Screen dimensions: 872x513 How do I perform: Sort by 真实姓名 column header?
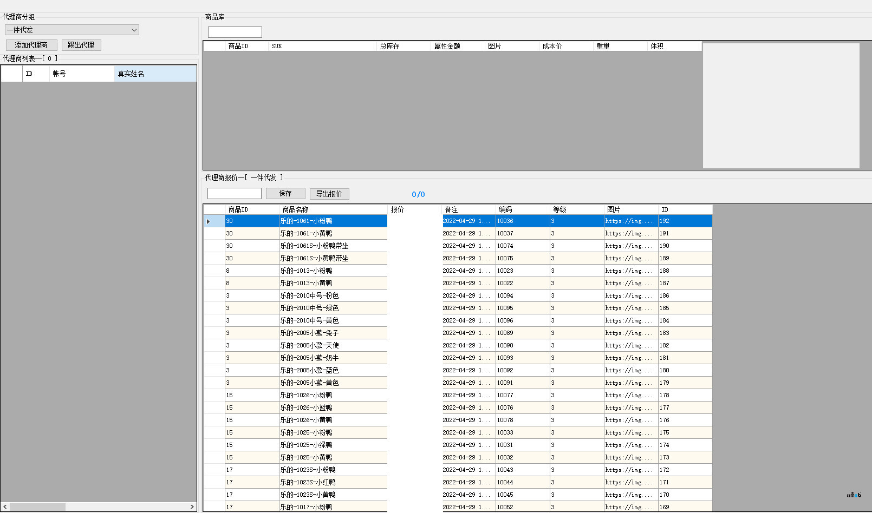click(155, 74)
